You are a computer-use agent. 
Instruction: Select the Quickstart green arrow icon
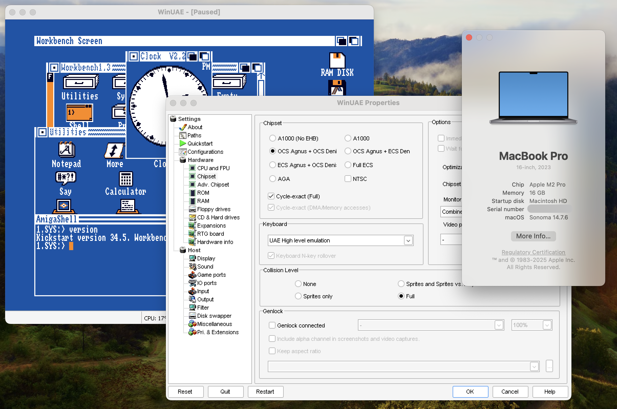pyautogui.click(x=183, y=144)
